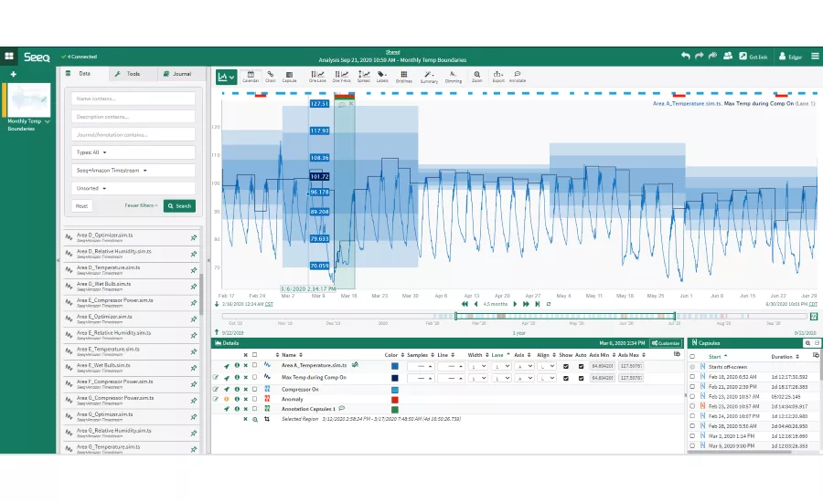823x502 pixels.
Task: Select the Area A_Temperature.sim.ts row checkbox
Action: (x=254, y=365)
